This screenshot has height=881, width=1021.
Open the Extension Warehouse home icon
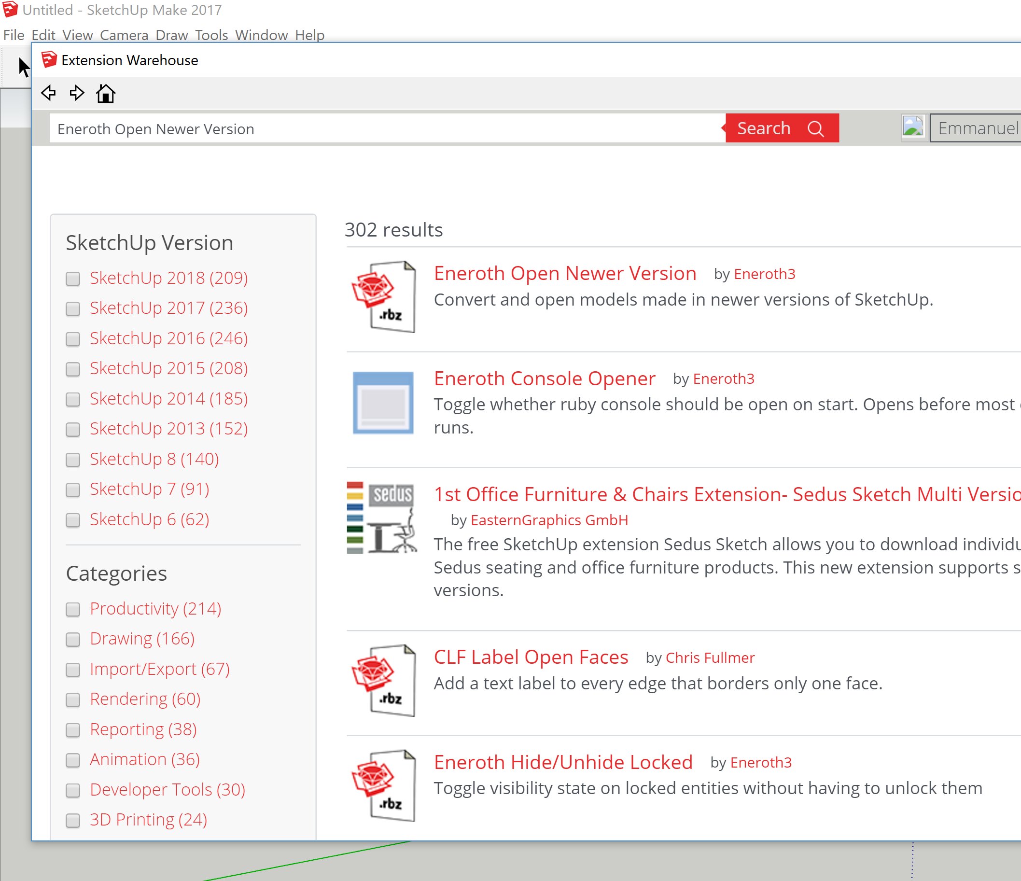pyautogui.click(x=105, y=93)
